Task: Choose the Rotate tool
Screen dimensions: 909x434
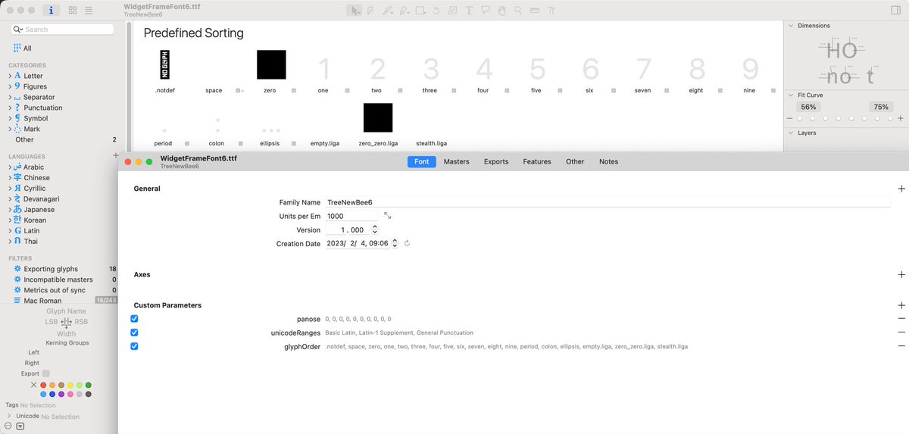Action: [436, 11]
